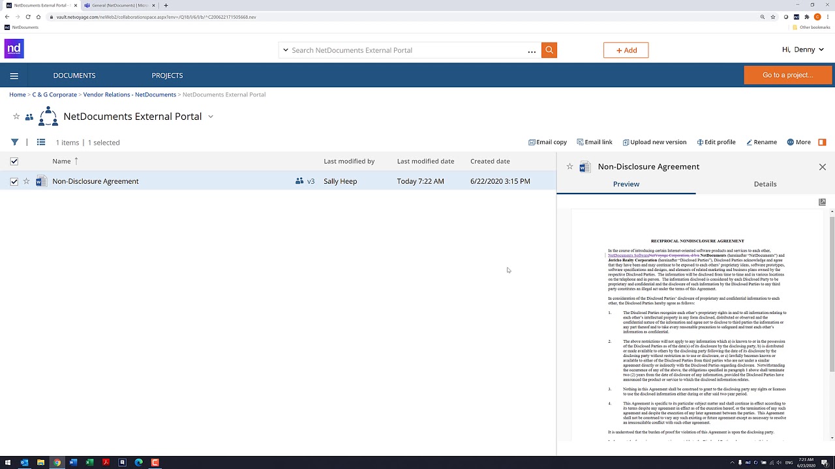
Task: Reload the browser page
Action: 28,17
